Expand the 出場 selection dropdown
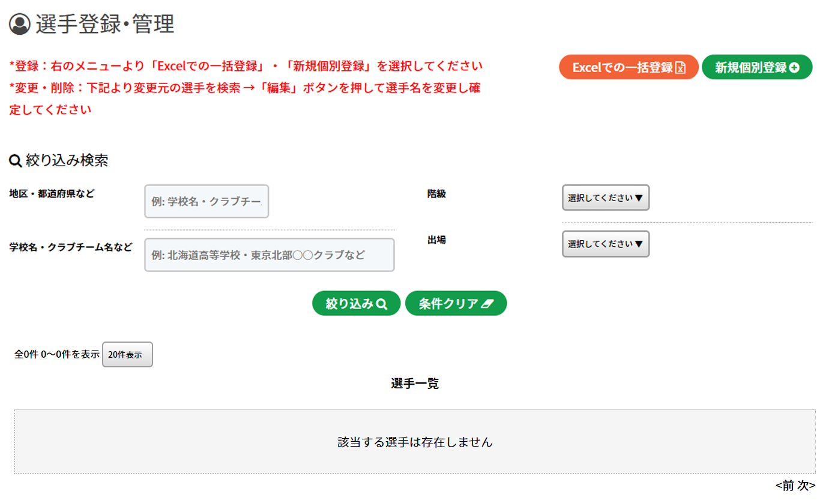 [605, 244]
